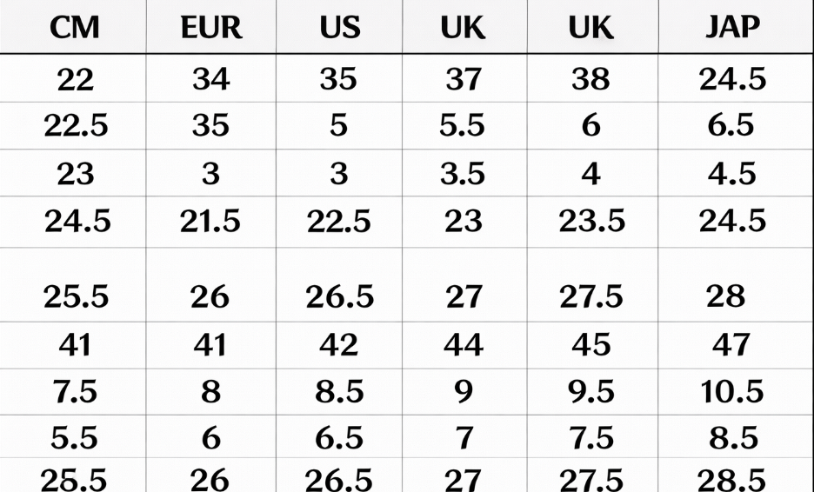Click the cell with value 23.5
Image resolution: width=814 pixels, height=492 pixels.
click(x=591, y=221)
